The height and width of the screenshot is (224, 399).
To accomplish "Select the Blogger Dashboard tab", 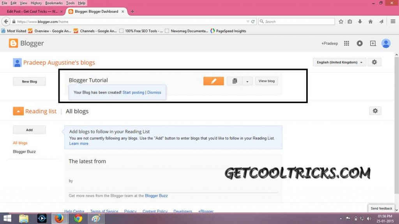I will tap(97, 11).
